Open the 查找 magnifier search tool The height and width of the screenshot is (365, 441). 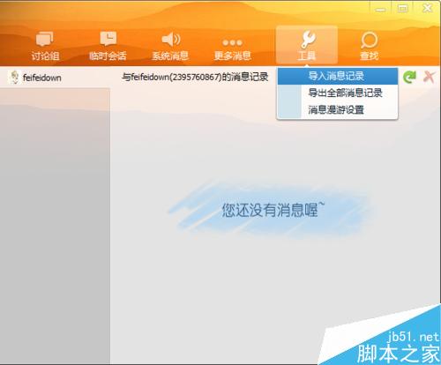coord(370,46)
